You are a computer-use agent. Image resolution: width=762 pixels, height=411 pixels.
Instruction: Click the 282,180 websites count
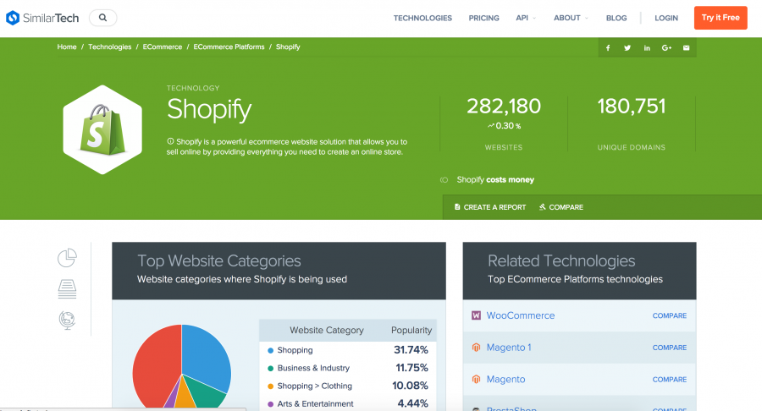coord(504,107)
